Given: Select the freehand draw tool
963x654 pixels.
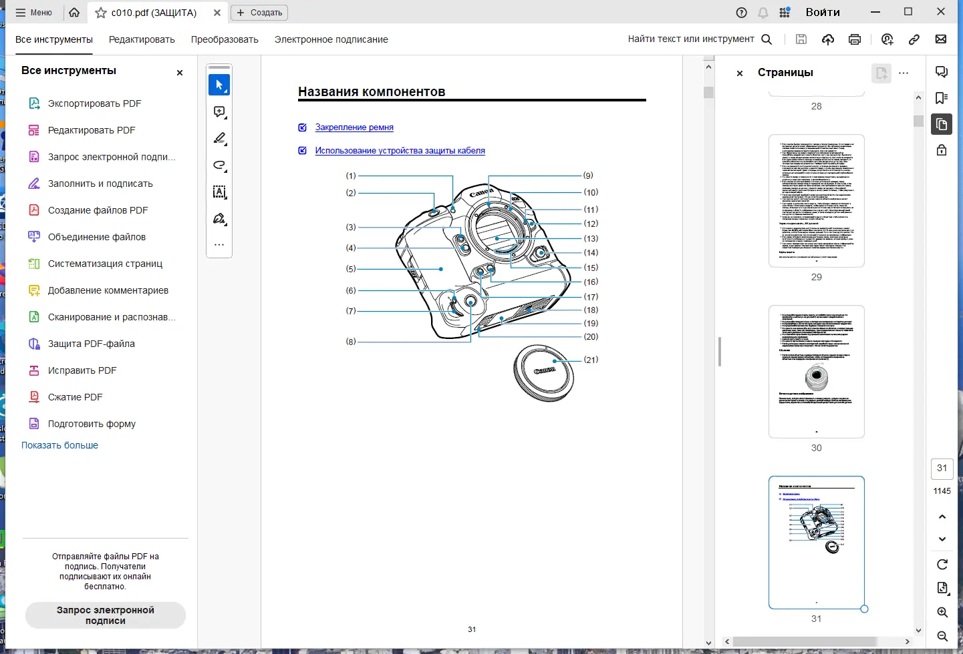Looking at the screenshot, I should pyautogui.click(x=219, y=166).
